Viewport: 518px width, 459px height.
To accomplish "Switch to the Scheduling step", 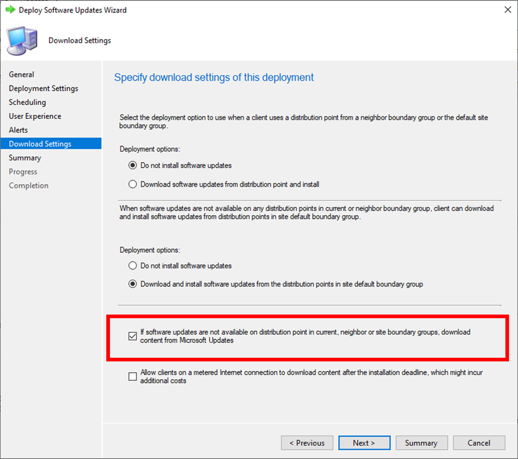I will [27, 102].
